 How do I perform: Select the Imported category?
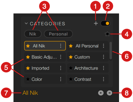tap(45, 68)
